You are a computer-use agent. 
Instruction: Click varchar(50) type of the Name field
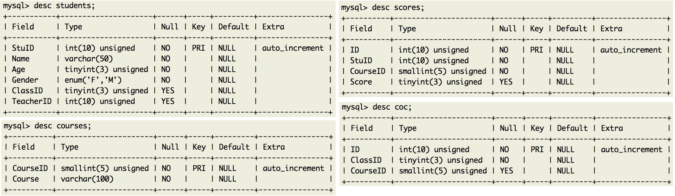coord(88,59)
